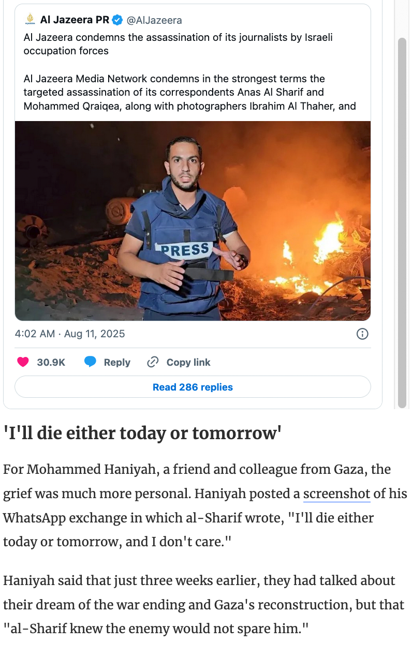
Task: Click the Reply text label
Action: pos(117,362)
